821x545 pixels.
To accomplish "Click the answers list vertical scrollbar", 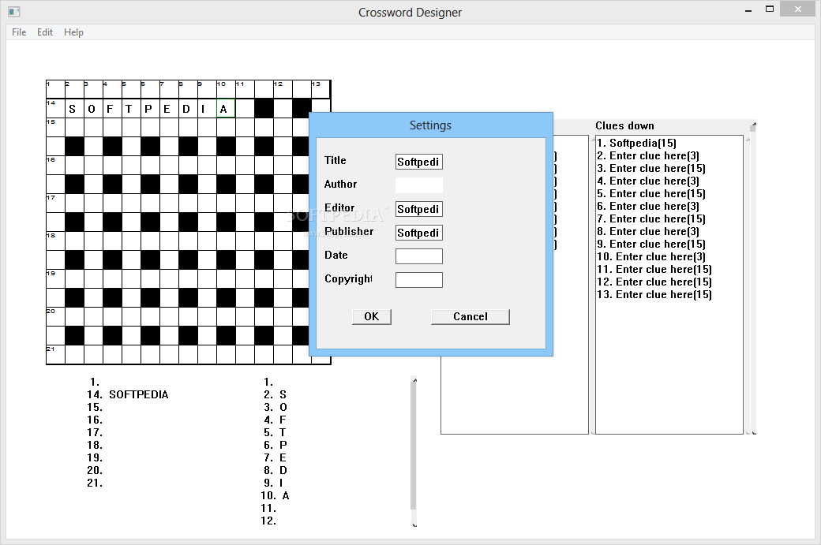I will 414,452.
